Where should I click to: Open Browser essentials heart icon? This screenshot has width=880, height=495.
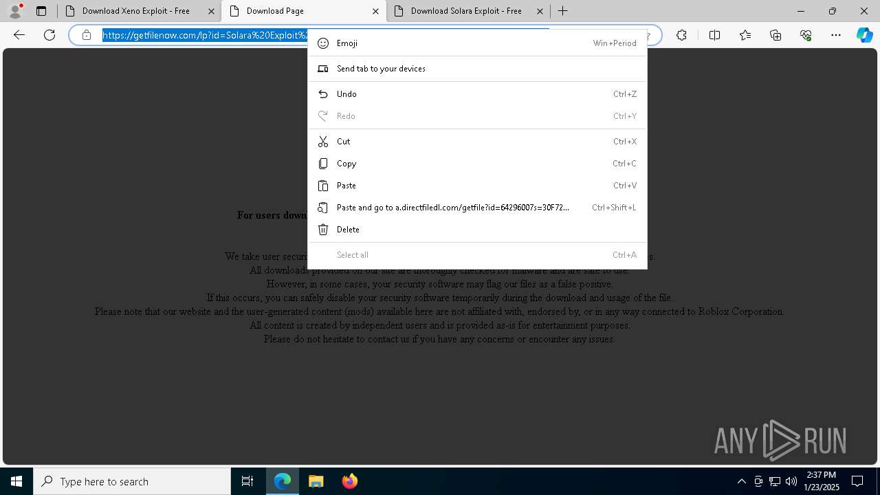pyautogui.click(x=806, y=35)
